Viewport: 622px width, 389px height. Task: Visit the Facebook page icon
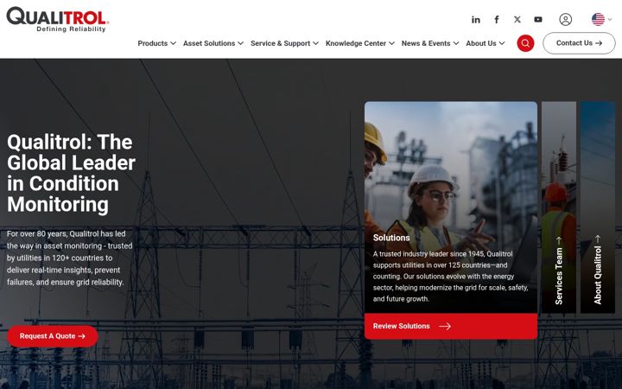tap(496, 19)
